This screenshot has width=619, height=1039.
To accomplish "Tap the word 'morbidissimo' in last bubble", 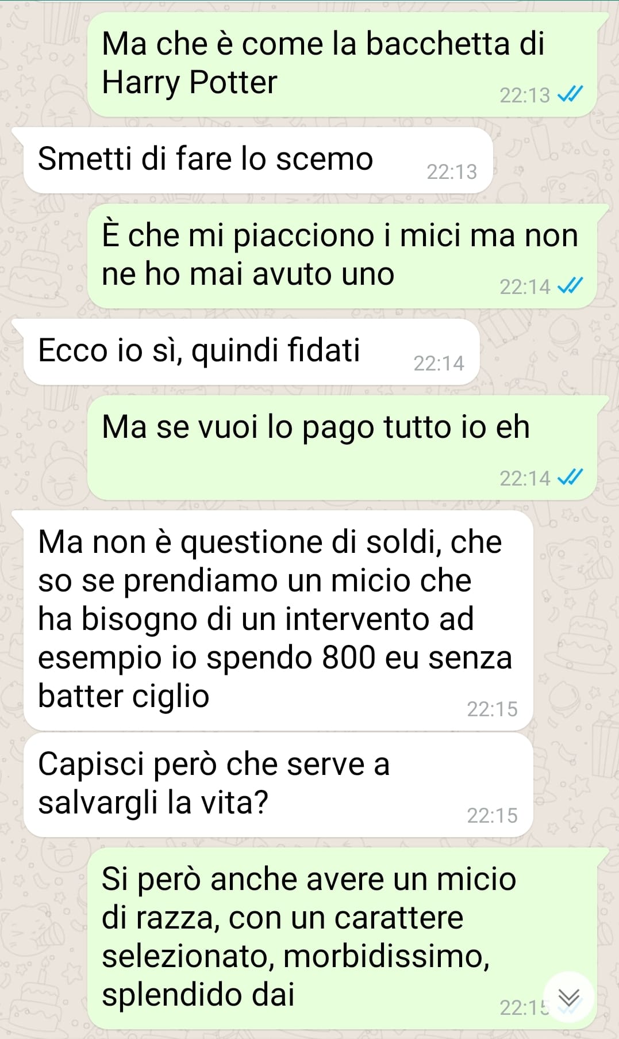I will pyautogui.click(x=386, y=956).
